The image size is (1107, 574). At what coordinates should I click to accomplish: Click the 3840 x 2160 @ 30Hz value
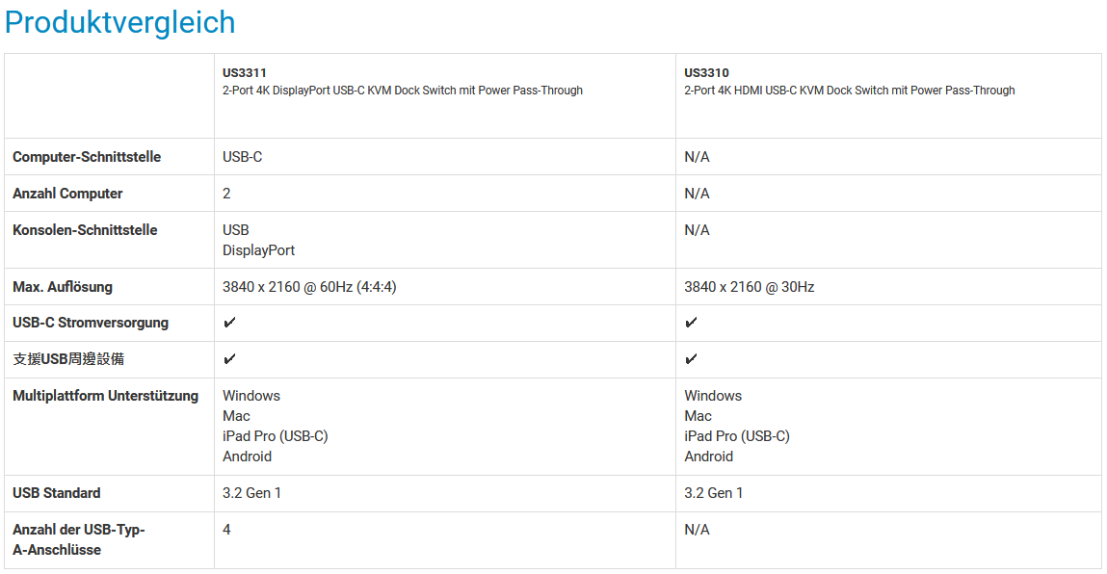click(x=749, y=287)
